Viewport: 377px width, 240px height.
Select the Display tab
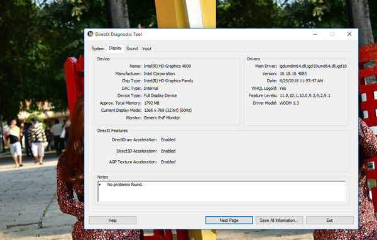point(116,48)
